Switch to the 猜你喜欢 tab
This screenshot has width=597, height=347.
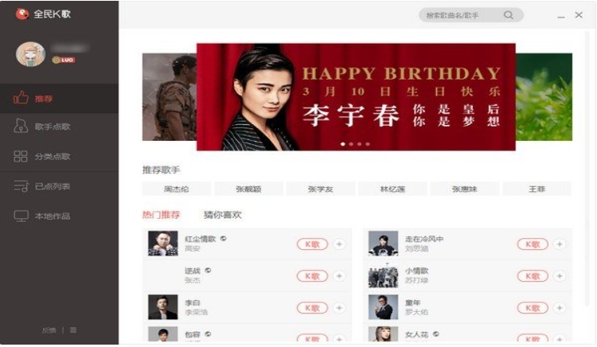coord(222,215)
